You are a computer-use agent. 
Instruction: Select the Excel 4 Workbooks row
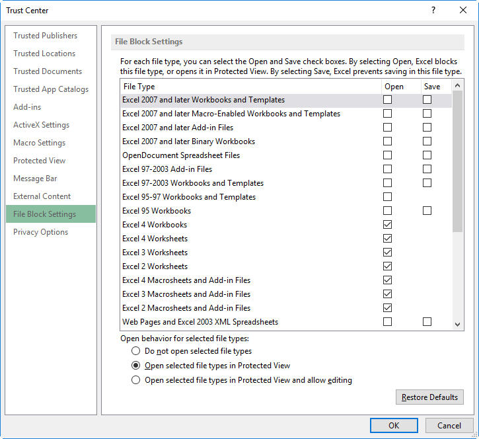point(286,224)
